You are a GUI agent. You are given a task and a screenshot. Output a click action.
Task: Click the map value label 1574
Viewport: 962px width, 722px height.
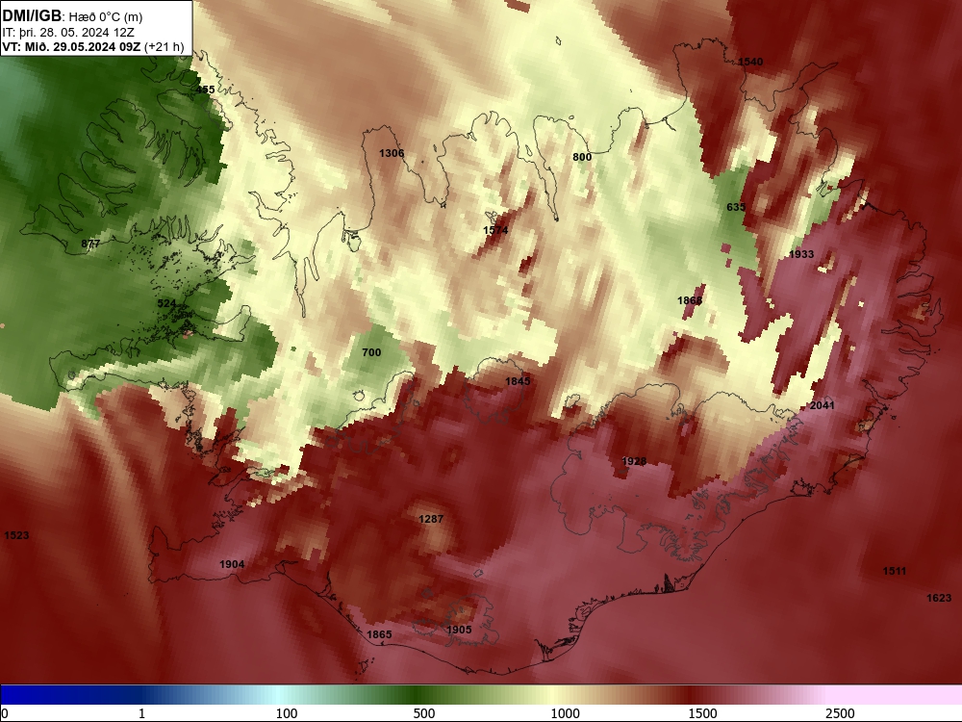pos(495,230)
